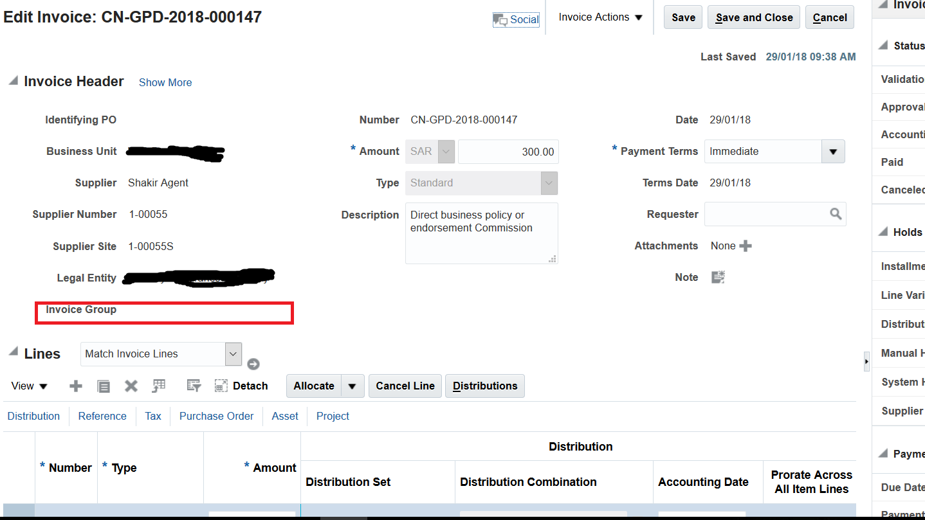Screen dimensions: 925x520
Task: Open the Note editor icon beside Note
Action: point(717,276)
